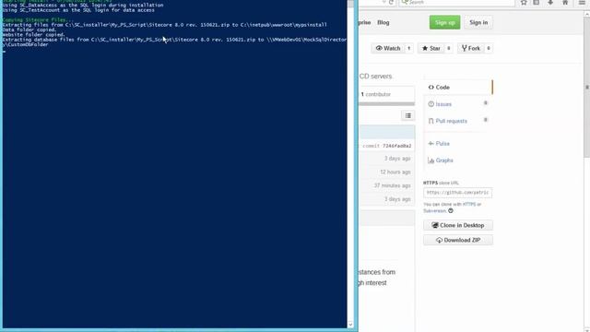Click the '12 hours ago' file timestamp

tap(395, 172)
